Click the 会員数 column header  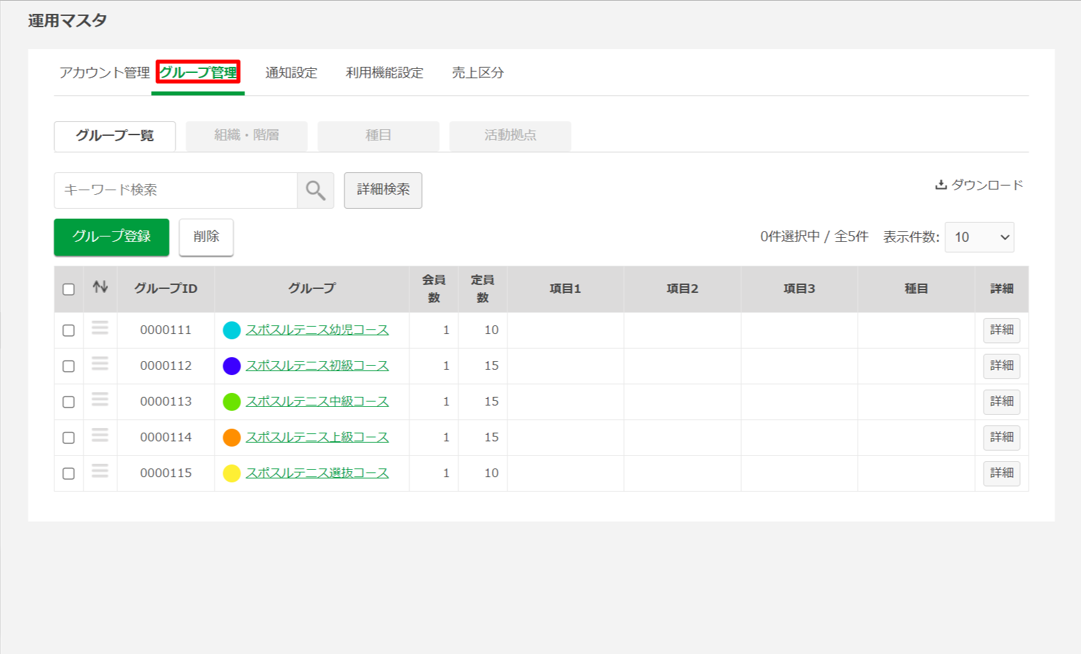coord(434,289)
